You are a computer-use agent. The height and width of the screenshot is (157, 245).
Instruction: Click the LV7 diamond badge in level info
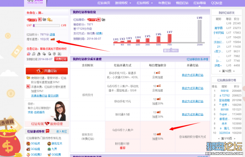[92, 20]
